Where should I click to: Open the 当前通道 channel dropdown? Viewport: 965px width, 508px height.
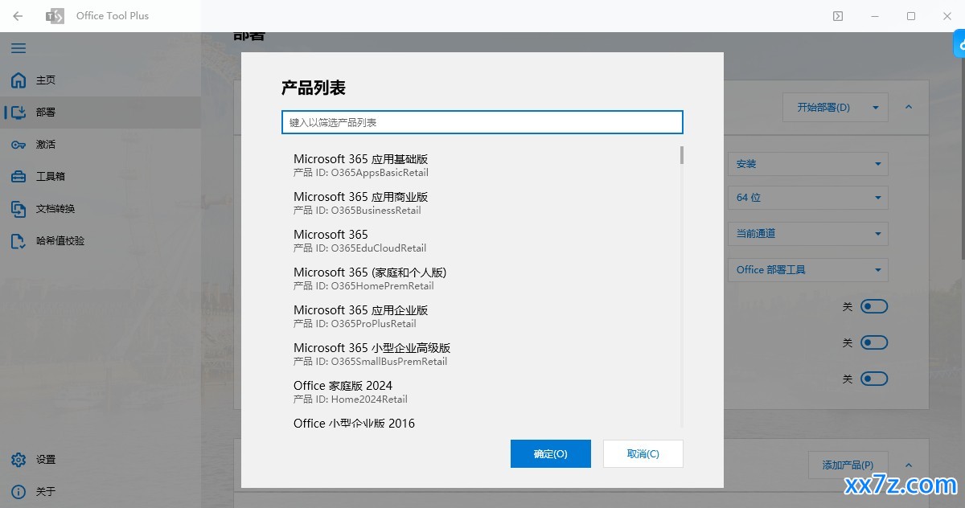pos(808,234)
